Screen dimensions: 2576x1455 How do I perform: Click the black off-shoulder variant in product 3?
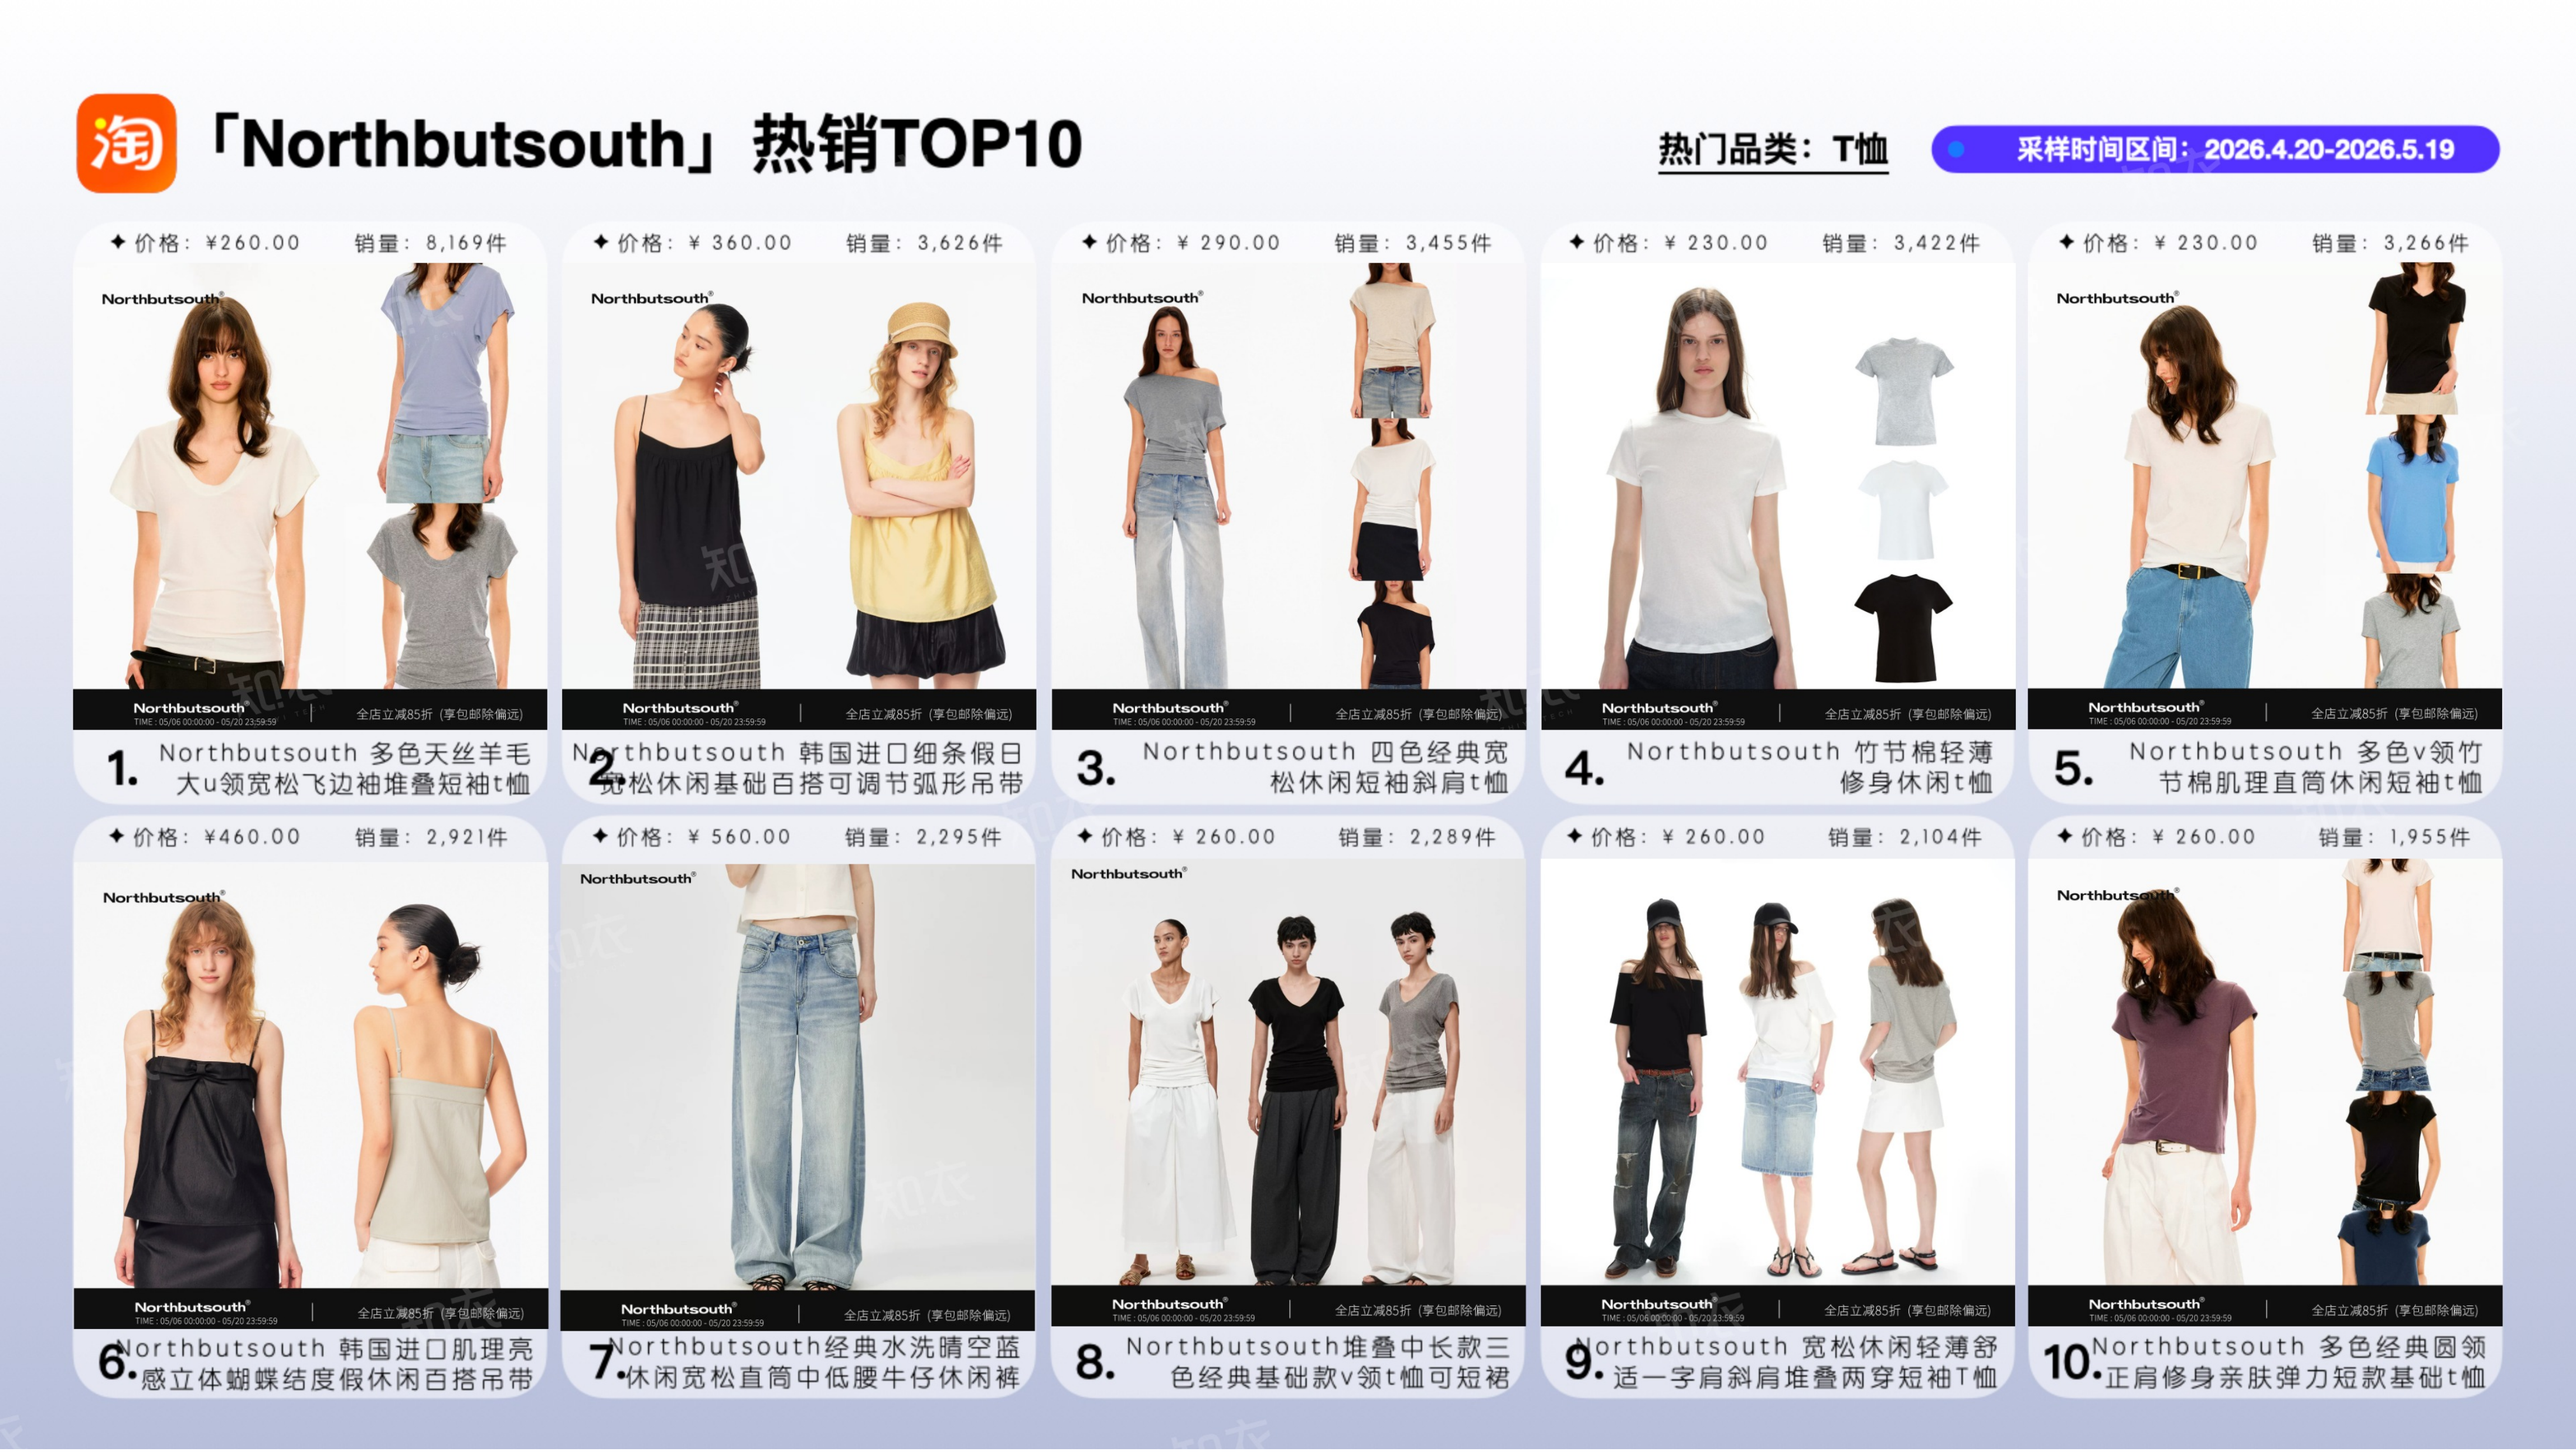pyautogui.click(x=1395, y=635)
